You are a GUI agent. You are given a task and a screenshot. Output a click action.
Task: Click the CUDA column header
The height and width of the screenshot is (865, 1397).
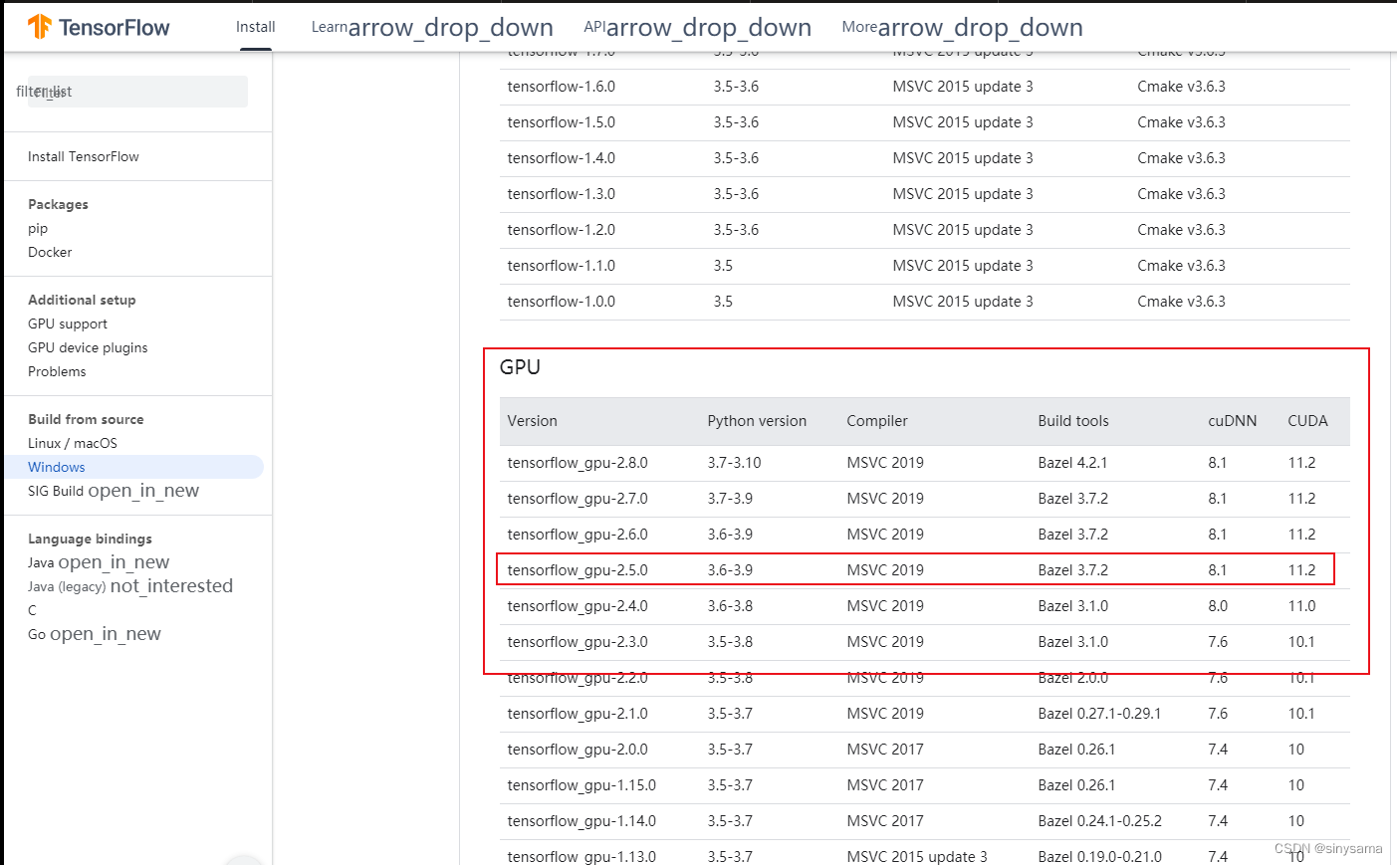pos(1307,421)
